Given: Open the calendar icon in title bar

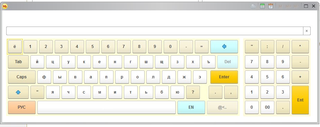Looking at the screenshot, I should point(271,6).
